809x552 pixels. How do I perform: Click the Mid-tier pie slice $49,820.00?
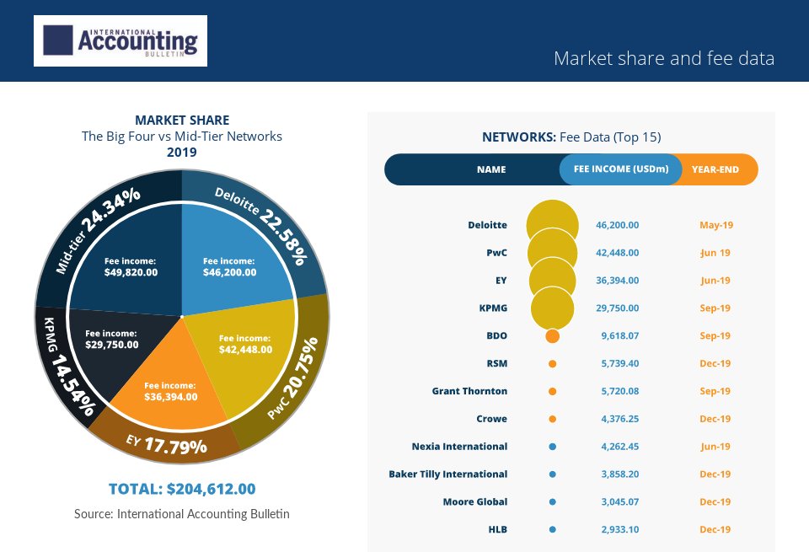(131, 266)
